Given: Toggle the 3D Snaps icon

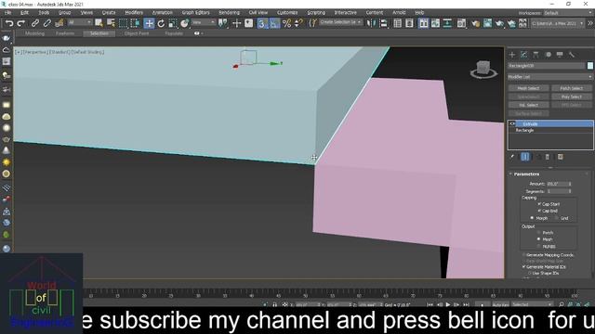Looking at the screenshot, I should click(261, 23).
